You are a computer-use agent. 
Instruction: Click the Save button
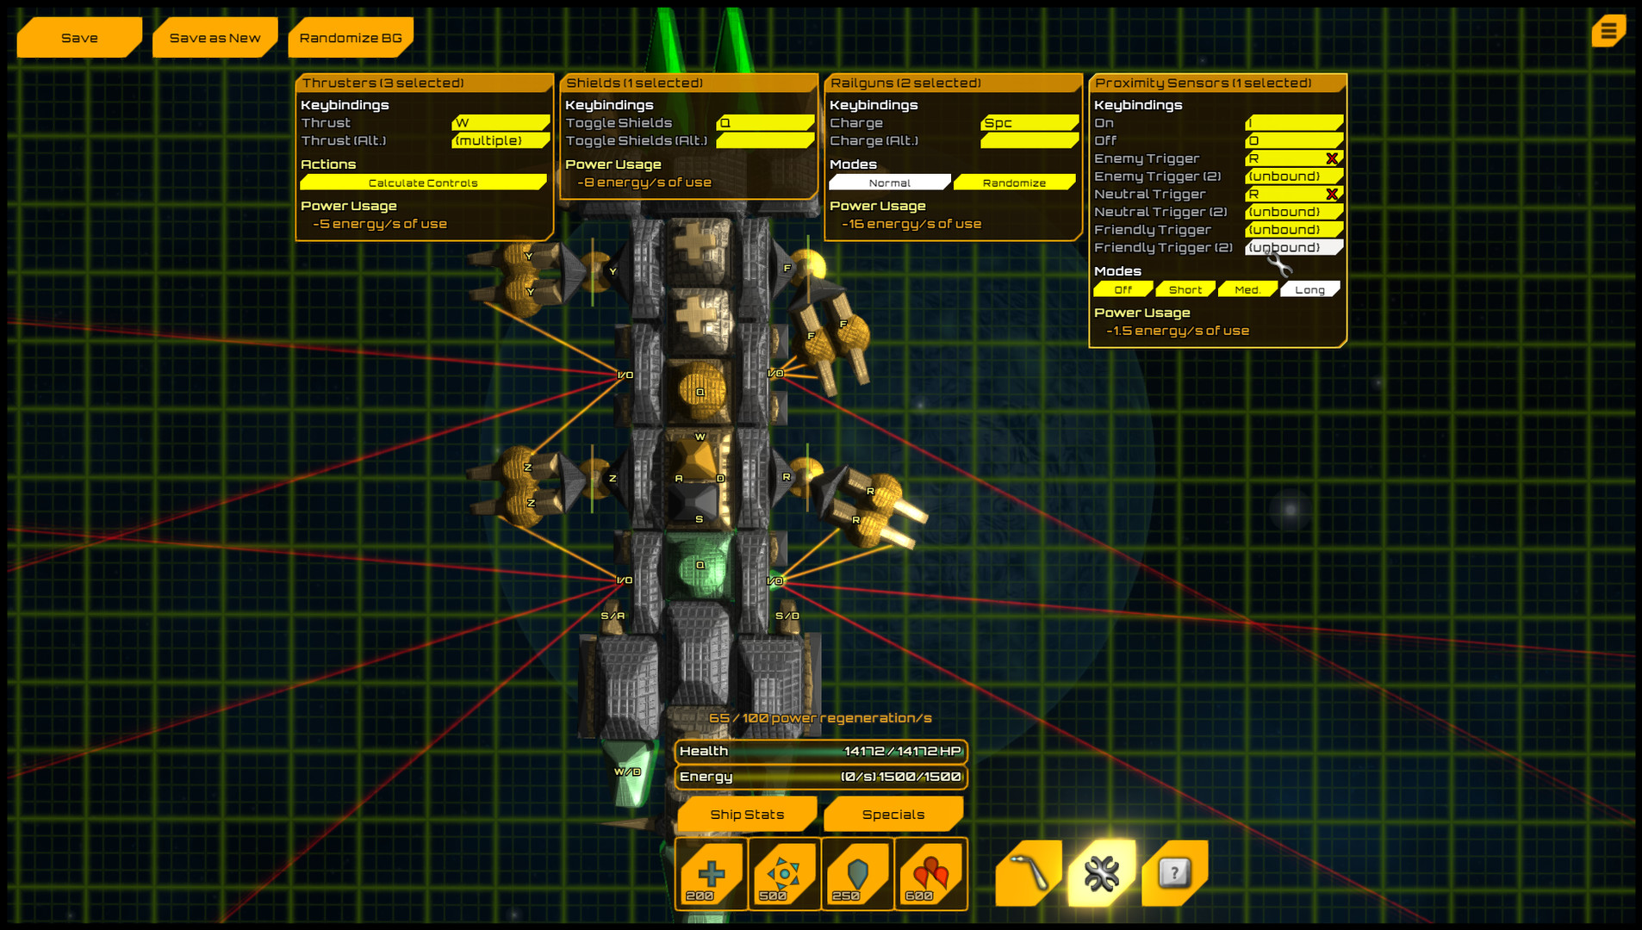(78, 37)
